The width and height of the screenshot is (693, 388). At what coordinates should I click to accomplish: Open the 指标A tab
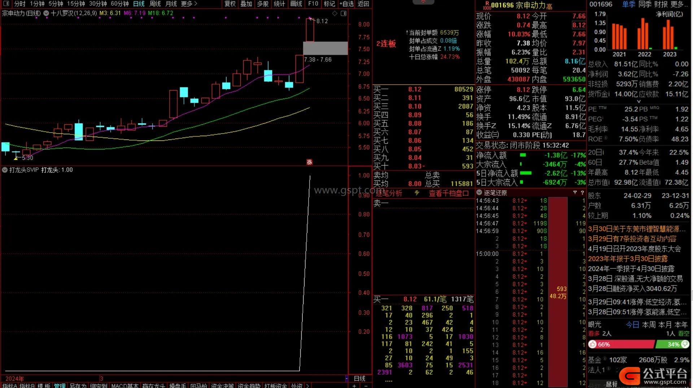(x=10, y=385)
